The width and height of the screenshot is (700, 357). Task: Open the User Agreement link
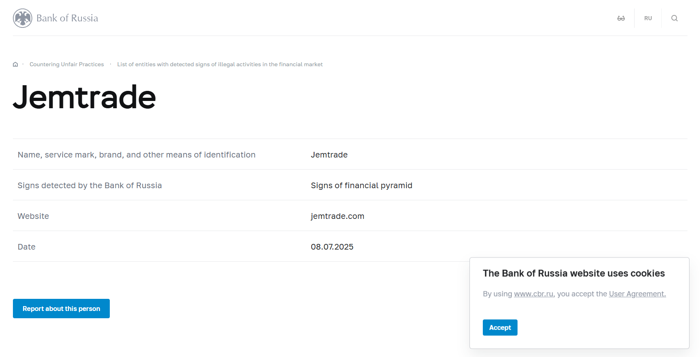tap(637, 294)
